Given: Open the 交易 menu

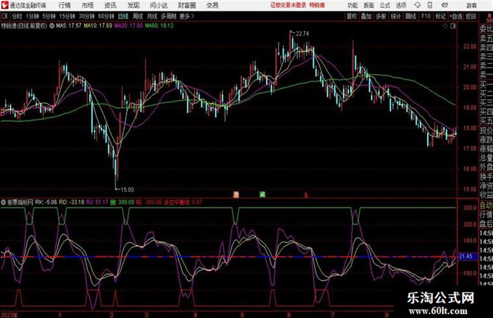Looking at the screenshot, I should click(x=212, y=5).
